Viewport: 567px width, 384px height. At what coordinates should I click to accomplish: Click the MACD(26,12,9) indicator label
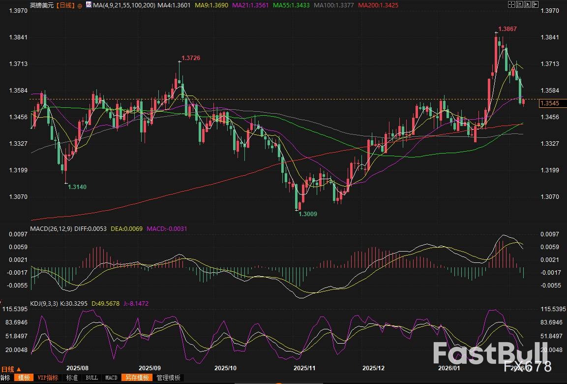tap(51, 228)
